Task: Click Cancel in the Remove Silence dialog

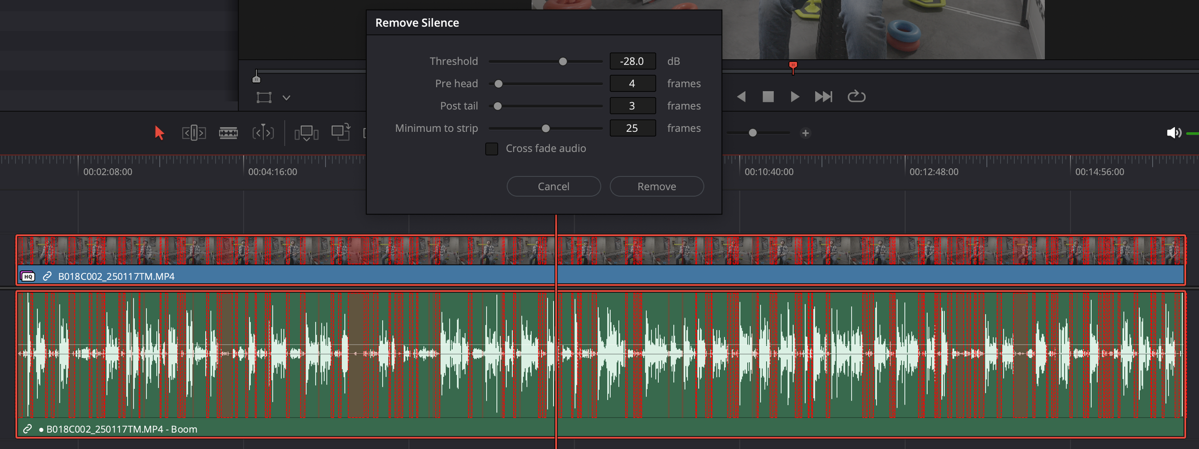Action: 553,186
